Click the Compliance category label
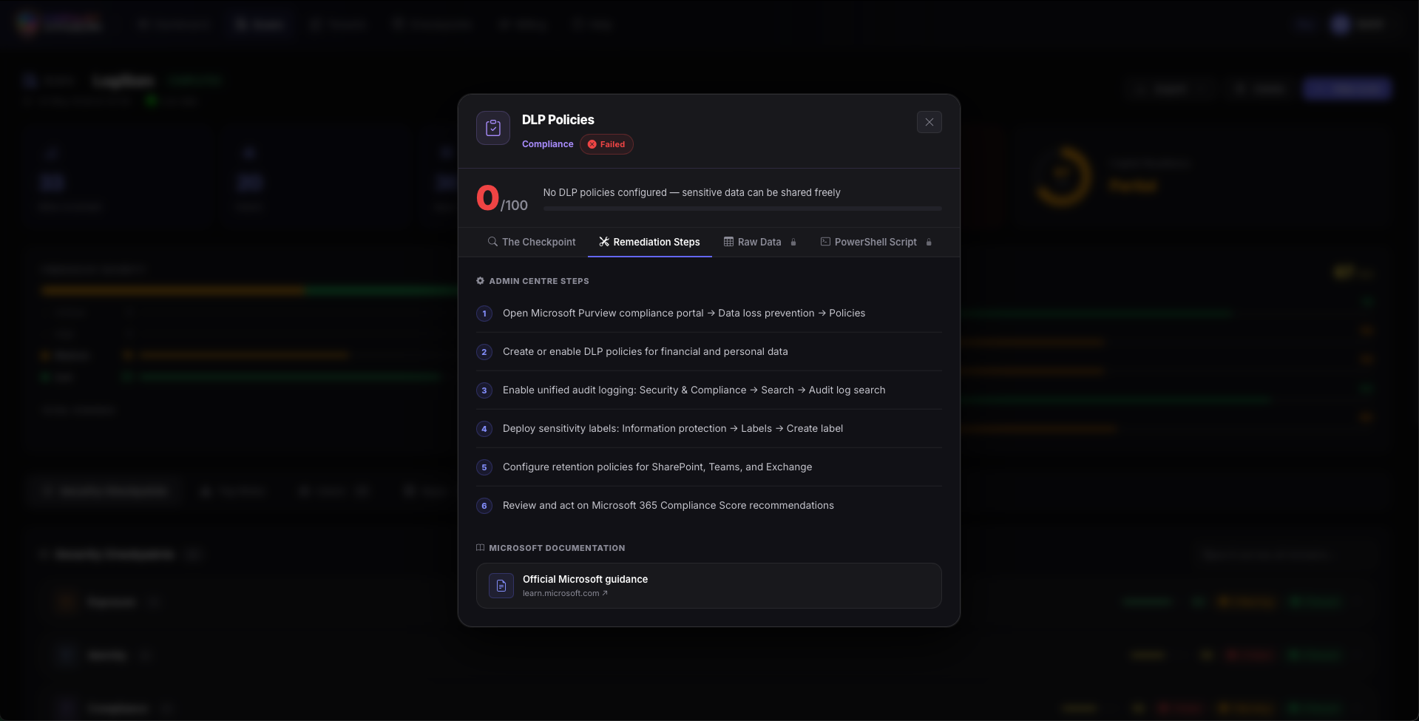The width and height of the screenshot is (1419, 721). click(x=547, y=144)
